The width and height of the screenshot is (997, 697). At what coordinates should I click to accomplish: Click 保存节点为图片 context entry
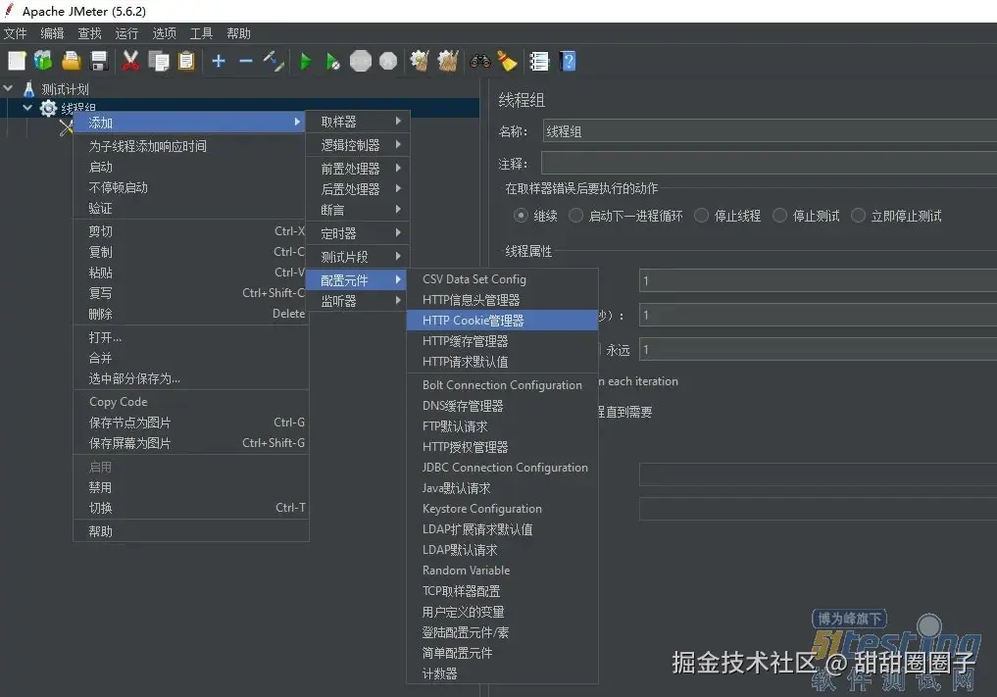(191, 423)
